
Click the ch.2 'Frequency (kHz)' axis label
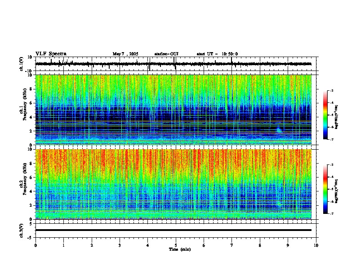[x=25, y=179]
